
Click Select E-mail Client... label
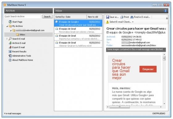[x=120, y=22]
